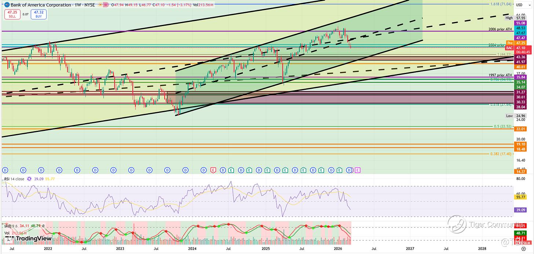Open chart time axis settings gear

point(523,249)
